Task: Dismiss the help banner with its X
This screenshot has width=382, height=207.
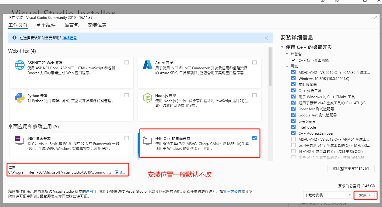Action: pos(266,38)
